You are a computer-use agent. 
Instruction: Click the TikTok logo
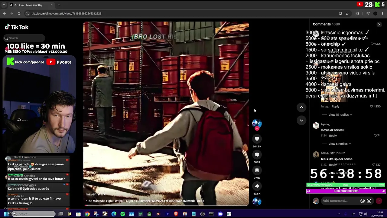17,27
